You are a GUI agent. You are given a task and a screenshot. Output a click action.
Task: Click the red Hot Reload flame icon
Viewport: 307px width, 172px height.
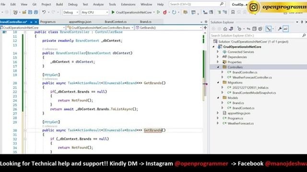165,12
